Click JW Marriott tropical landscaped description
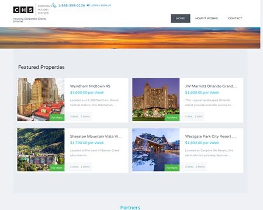Image resolution: width=263 pixels, height=210 pixels. pyautogui.click(x=209, y=103)
